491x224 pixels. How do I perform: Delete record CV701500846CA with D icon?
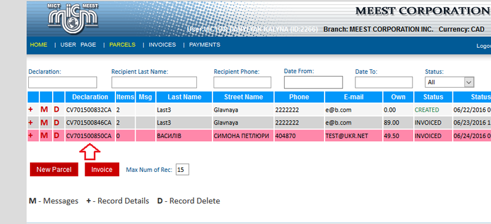pos(56,123)
